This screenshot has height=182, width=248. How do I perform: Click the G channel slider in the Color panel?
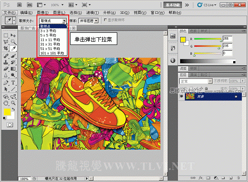point(208,46)
